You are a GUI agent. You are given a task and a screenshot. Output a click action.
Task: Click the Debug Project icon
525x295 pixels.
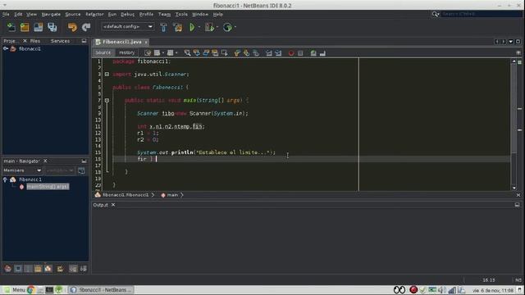(210, 27)
